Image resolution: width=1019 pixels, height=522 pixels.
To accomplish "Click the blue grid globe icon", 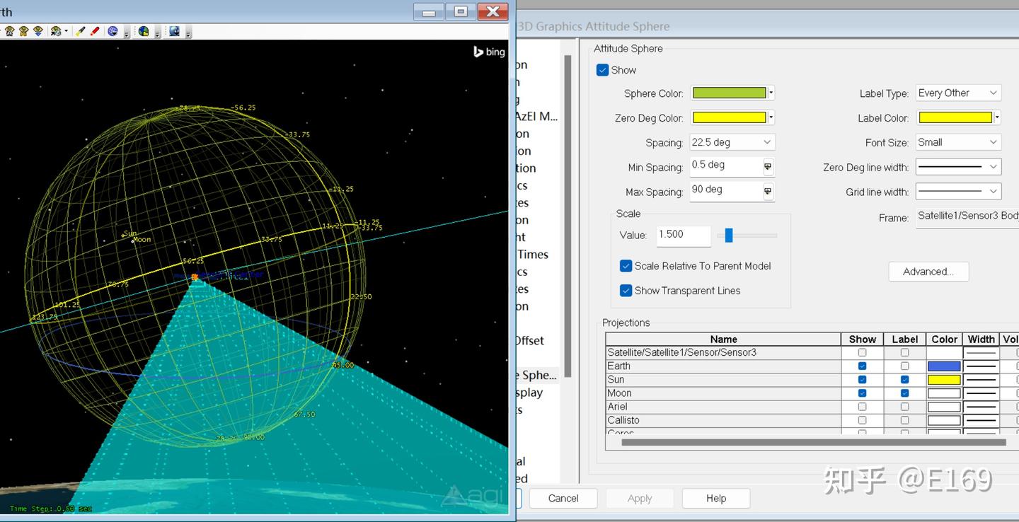I will point(113,31).
